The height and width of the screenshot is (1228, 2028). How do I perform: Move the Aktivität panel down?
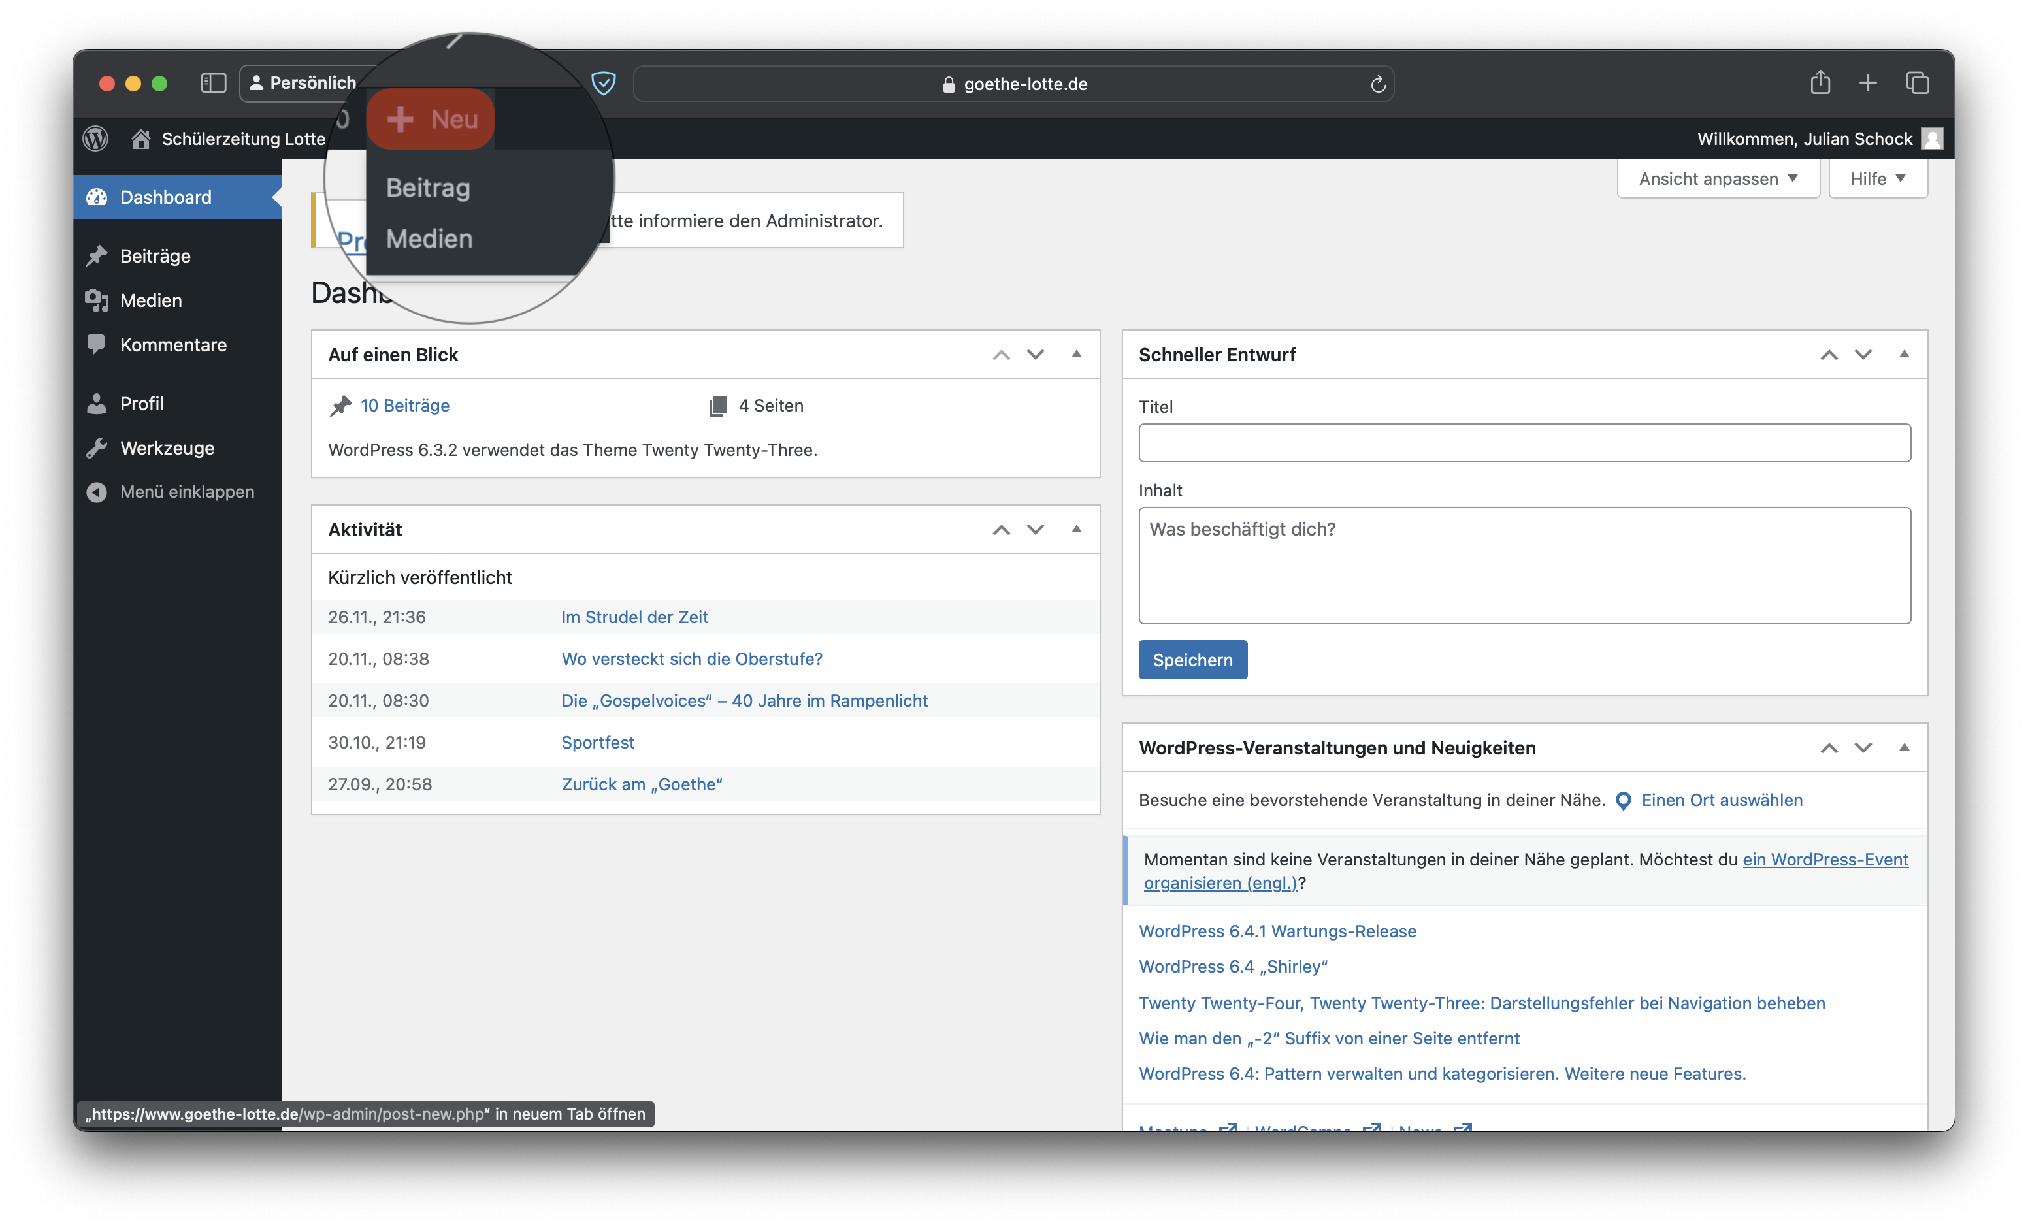click(x=1036, y=529)
